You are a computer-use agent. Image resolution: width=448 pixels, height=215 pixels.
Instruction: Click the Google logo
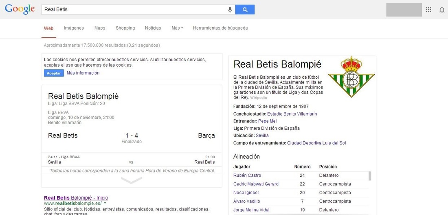[x=20, y=9]
